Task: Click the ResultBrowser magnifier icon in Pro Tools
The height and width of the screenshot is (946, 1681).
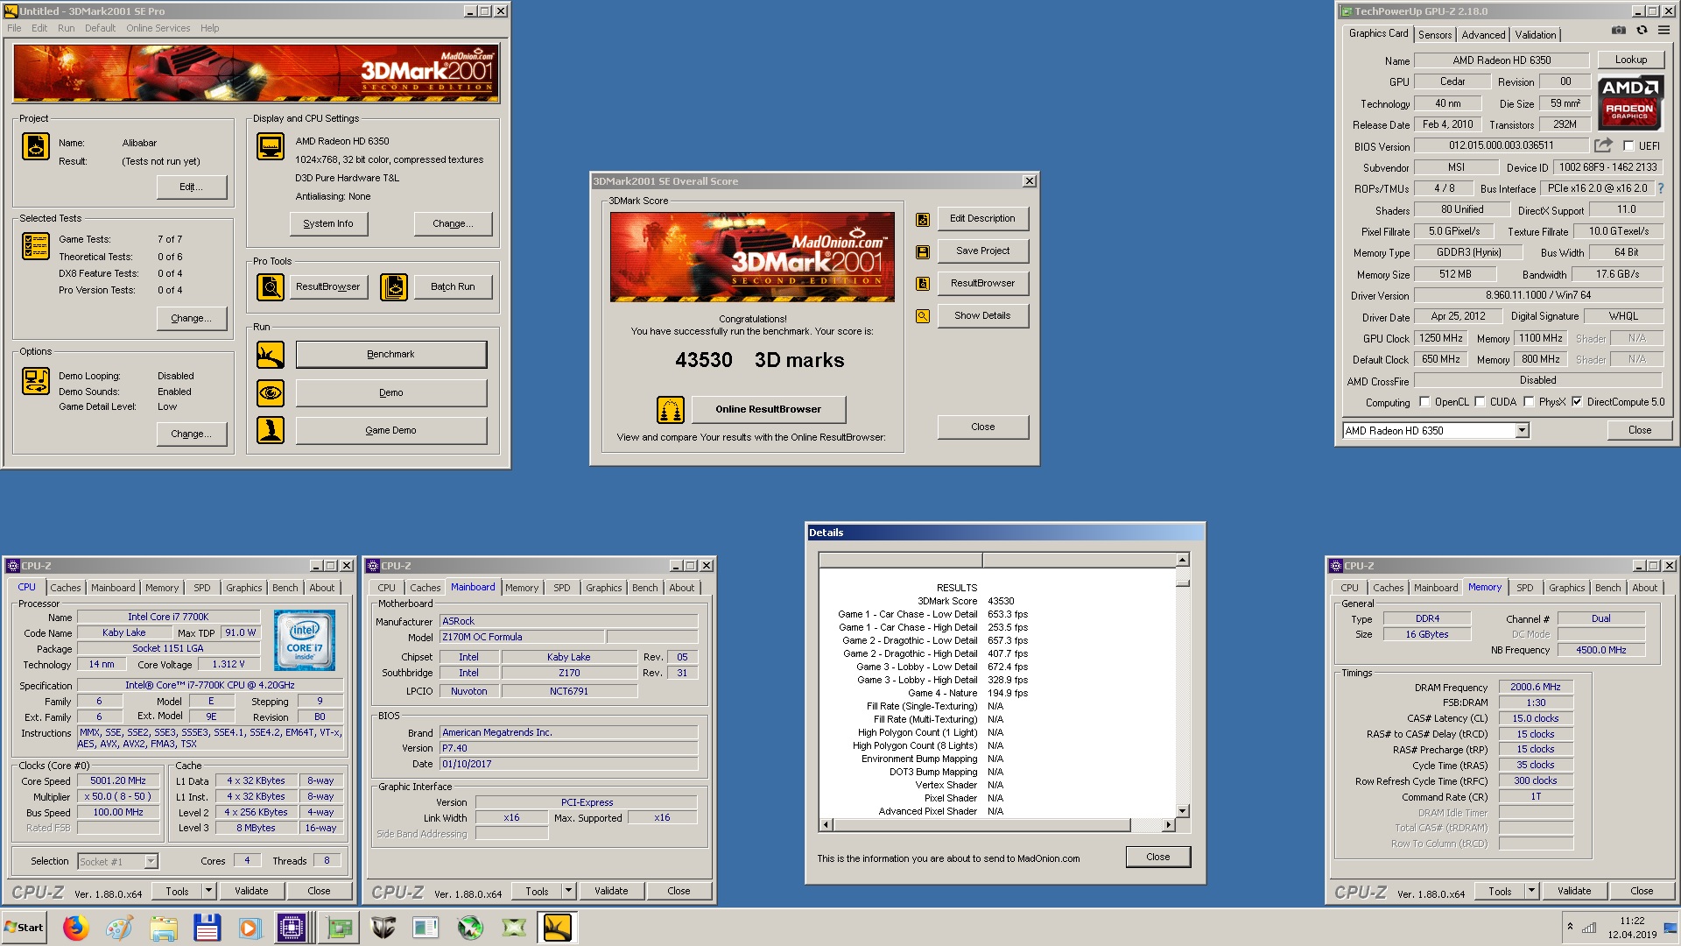Action: pyautogui.click(x=271, y=286)
